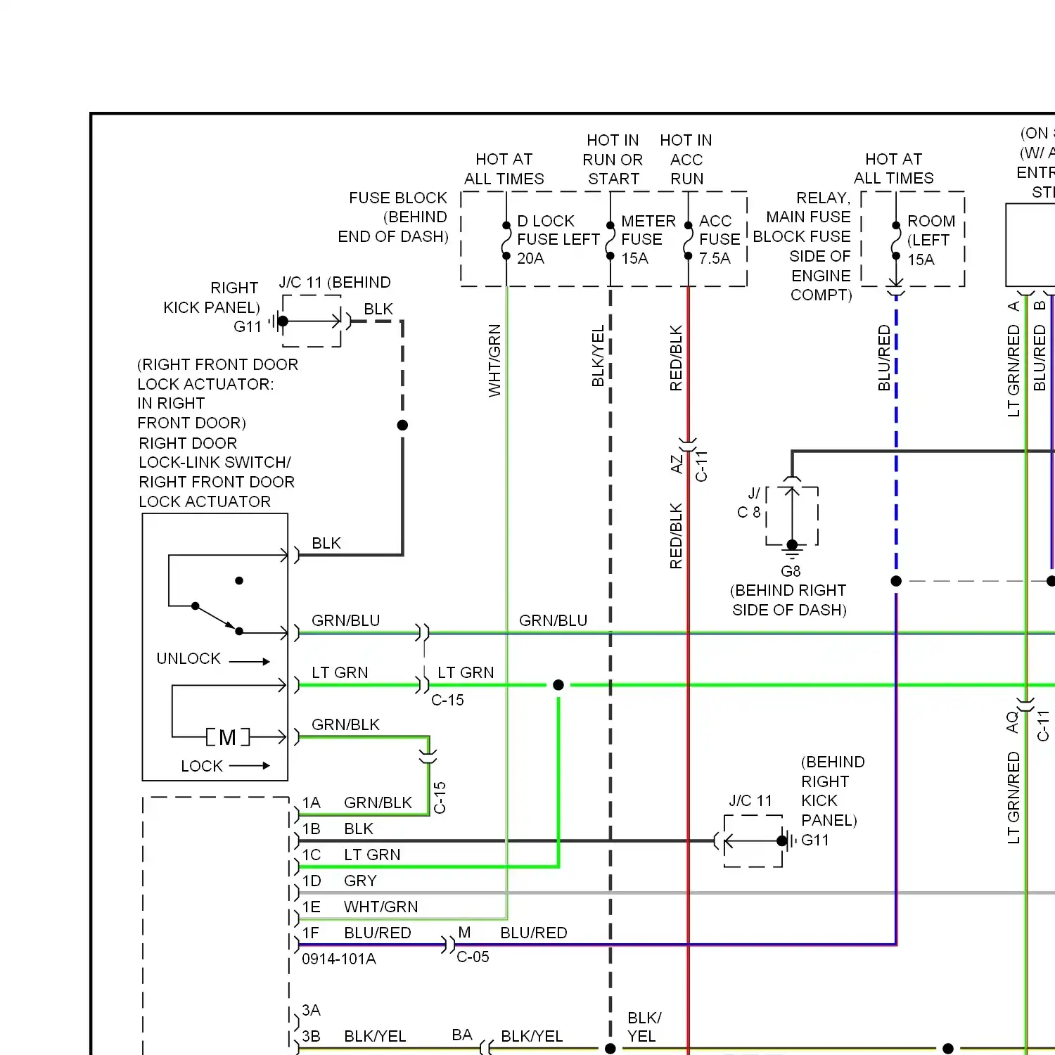Click the 'UNLOCK' label in the actuator box
Viewport: 1055px width, 1055px height.
click(x=188, y=658)
